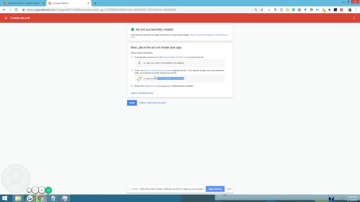
Task: Click the address bar URL
Action: coord(101,10)
